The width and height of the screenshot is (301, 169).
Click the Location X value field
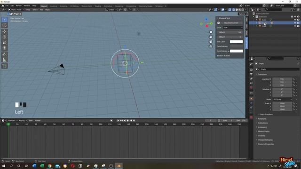pos(282,79)
